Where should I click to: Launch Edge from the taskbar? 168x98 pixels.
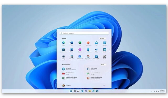click(x=93, y=91)
